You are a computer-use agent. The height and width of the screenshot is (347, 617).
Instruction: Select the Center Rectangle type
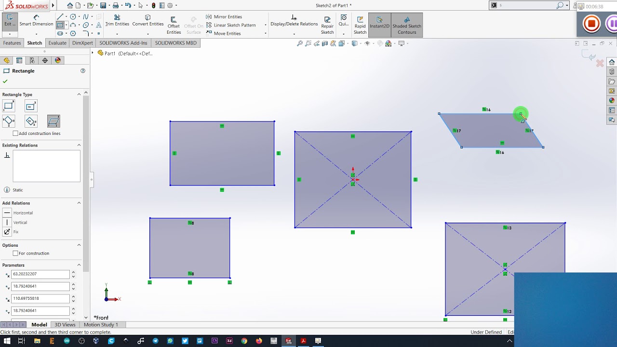[31, 106]
